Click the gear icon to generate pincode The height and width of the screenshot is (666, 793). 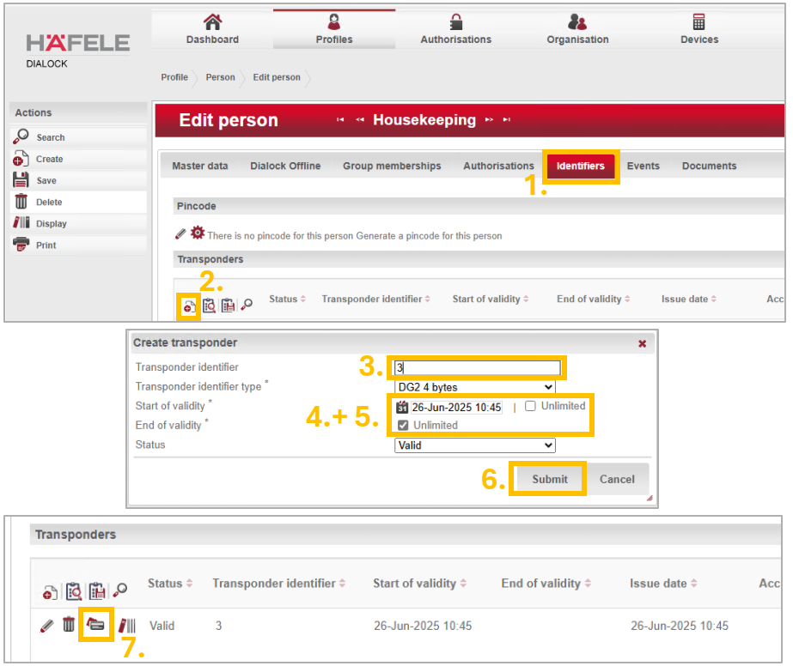pos(198,233)
